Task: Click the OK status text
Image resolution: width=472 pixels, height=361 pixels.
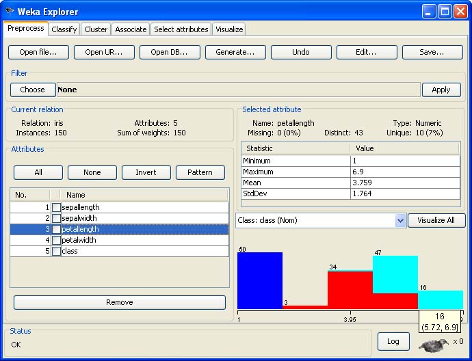Action: (x=16, y=345)
